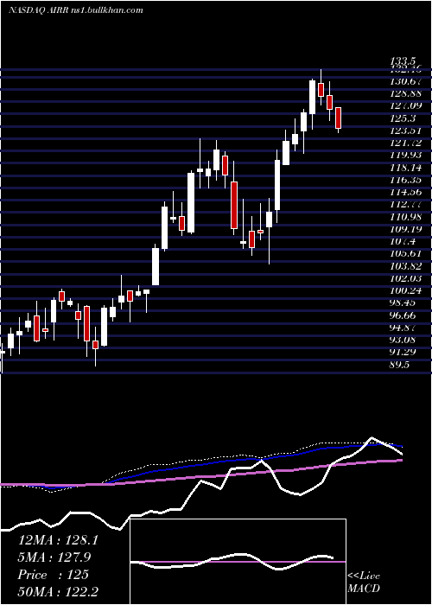Click the 100.24 price axis label

pyautogui.click(x=406, y=291)
